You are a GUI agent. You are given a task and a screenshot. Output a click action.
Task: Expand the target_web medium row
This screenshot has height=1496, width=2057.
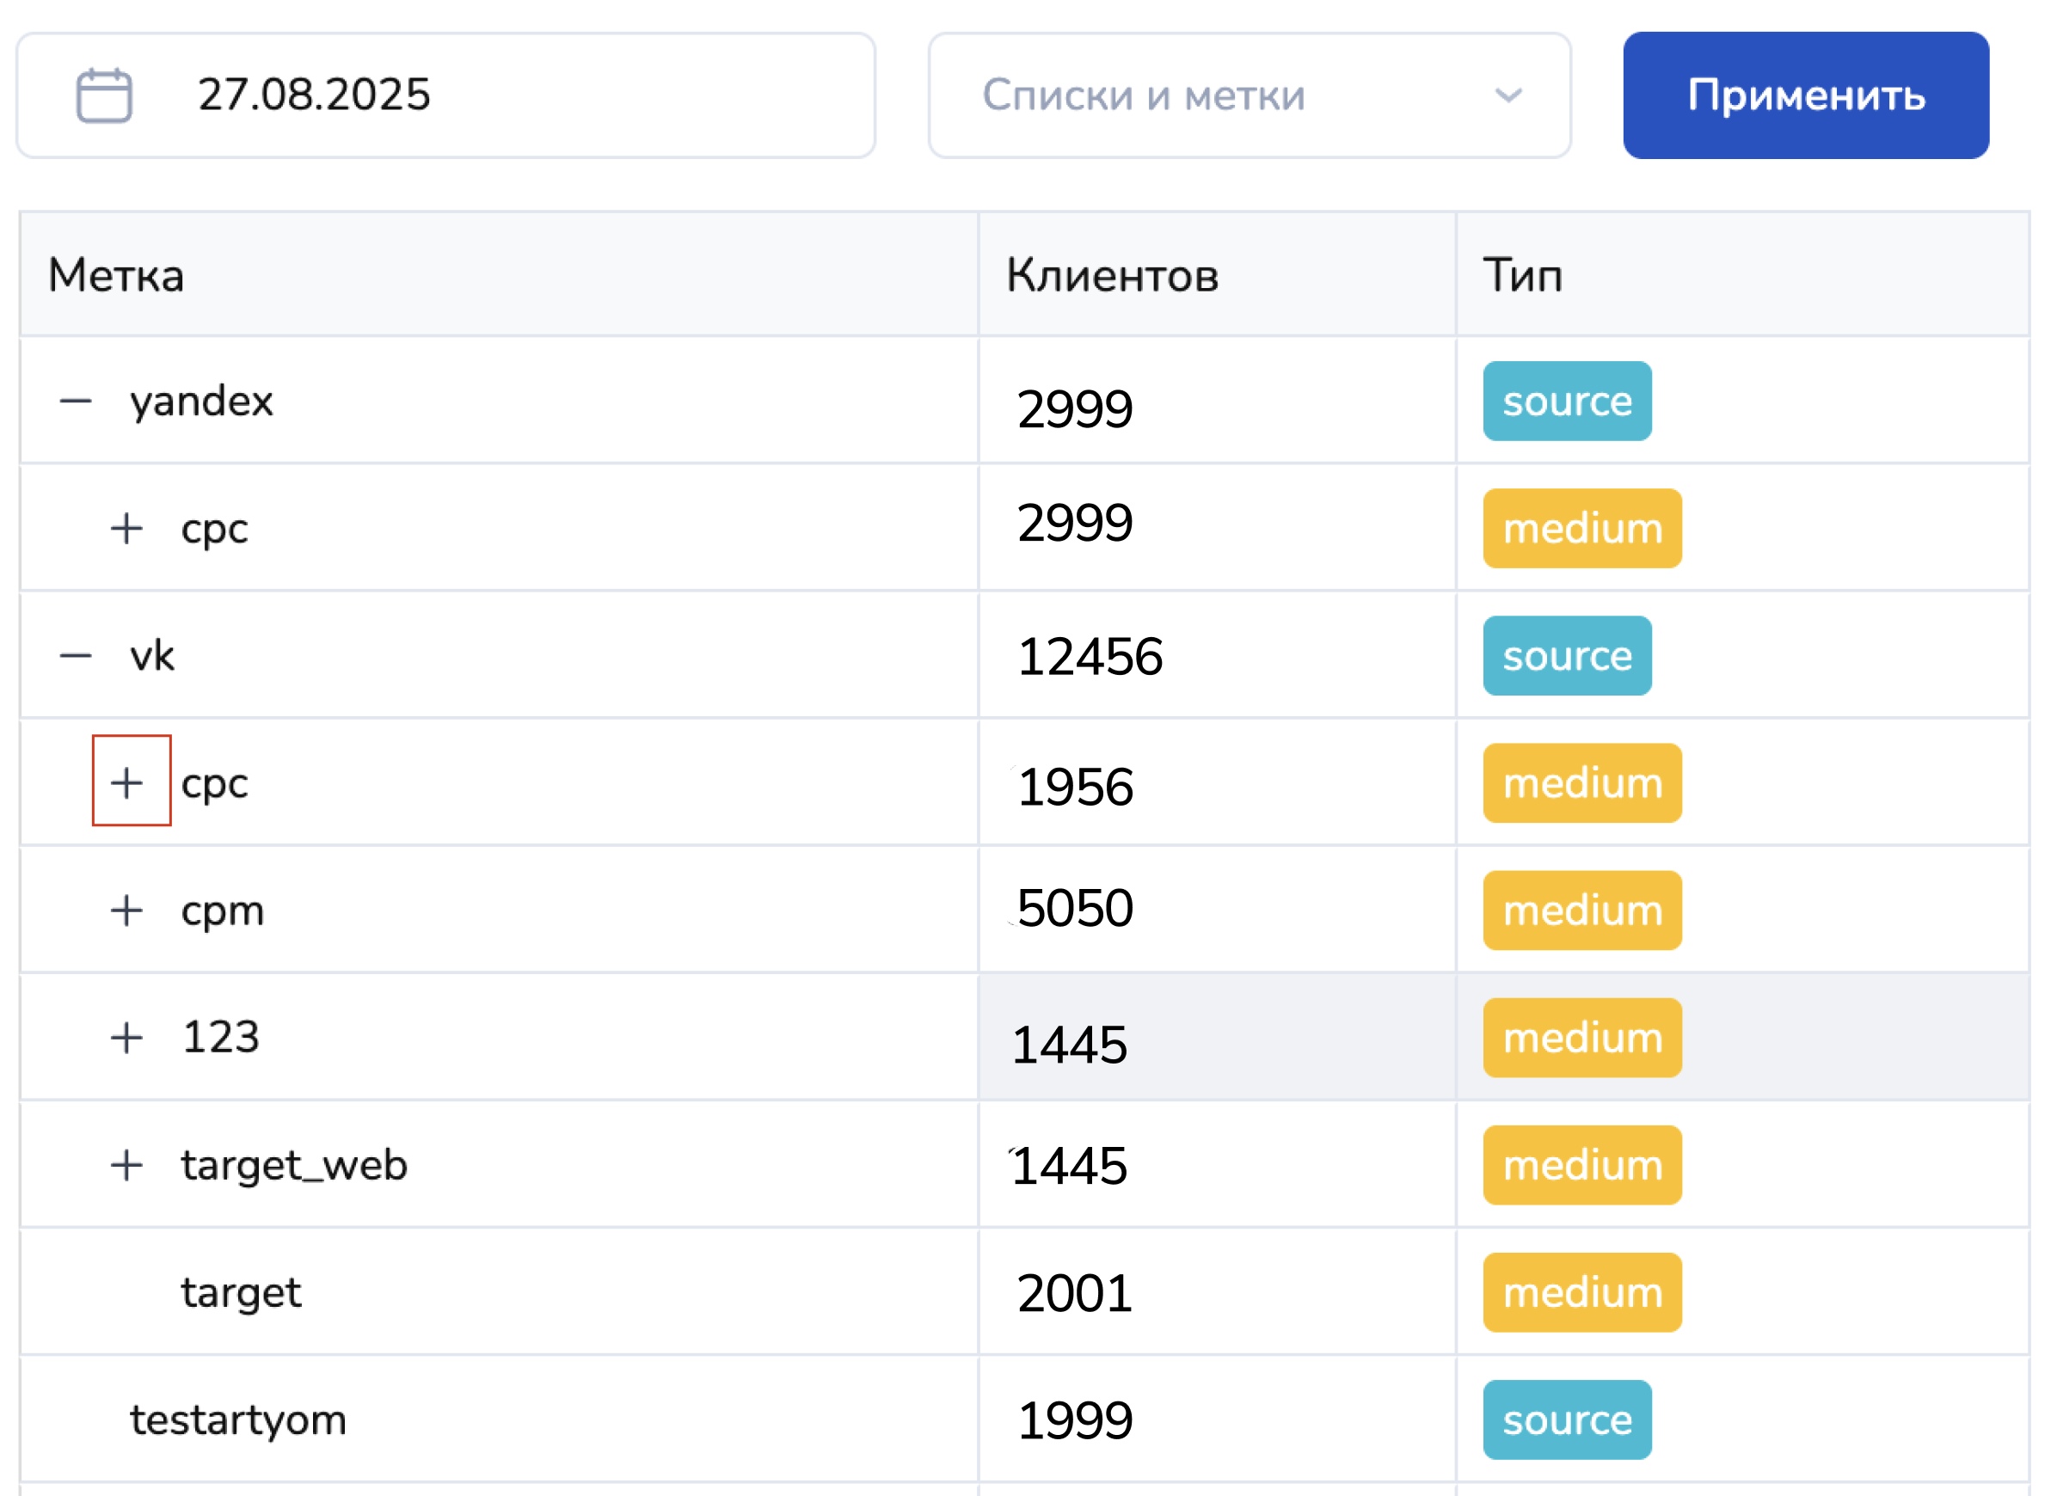[x=126, y=1165]
